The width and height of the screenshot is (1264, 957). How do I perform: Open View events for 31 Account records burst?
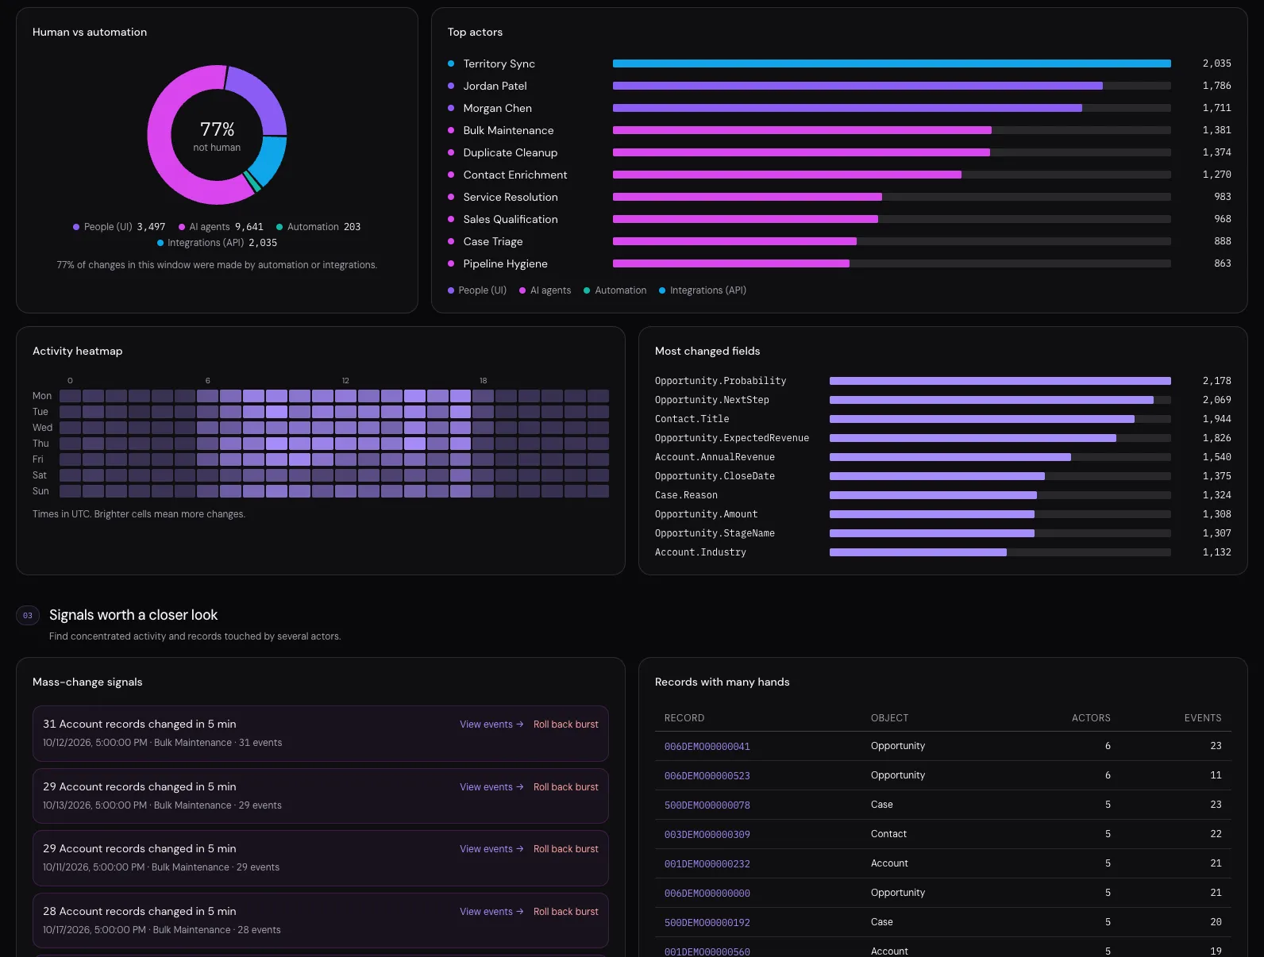491,724
